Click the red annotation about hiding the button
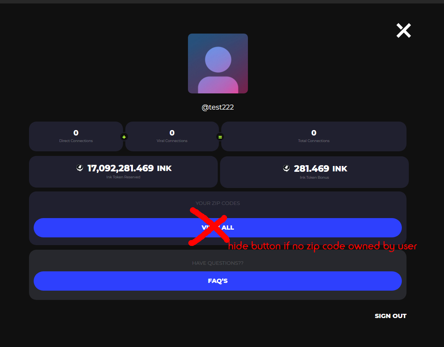 [x=322, y=246]
